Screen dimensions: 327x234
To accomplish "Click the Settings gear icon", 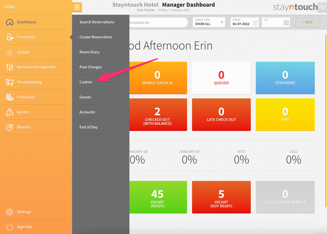I will point(10,212).
